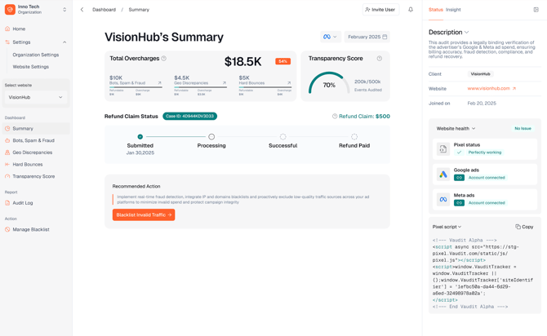Click the Blacklist Invalid Traffic button
This screenshot has width=547, height=336.
click(x=144, y=214)
